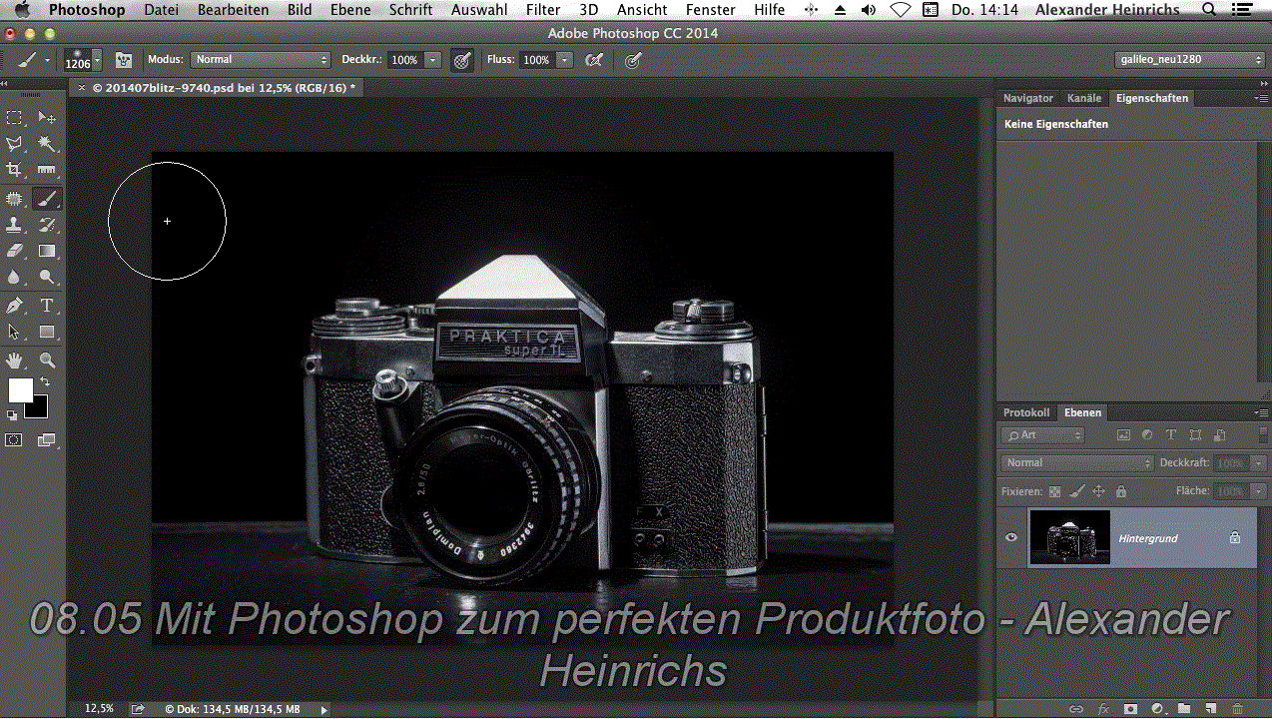Select the Pen tool
Image resolution: width=1272 pixels, height=719 pixels.
(x=14, y=306)
